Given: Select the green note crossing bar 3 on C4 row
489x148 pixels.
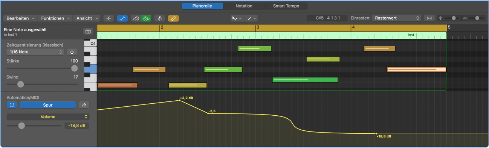Looking at the screenshot, I should (x=255, y=48).
